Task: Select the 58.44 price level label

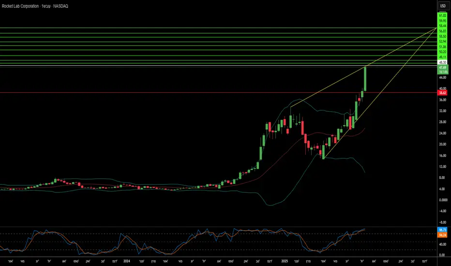Action: click(443, 26)
